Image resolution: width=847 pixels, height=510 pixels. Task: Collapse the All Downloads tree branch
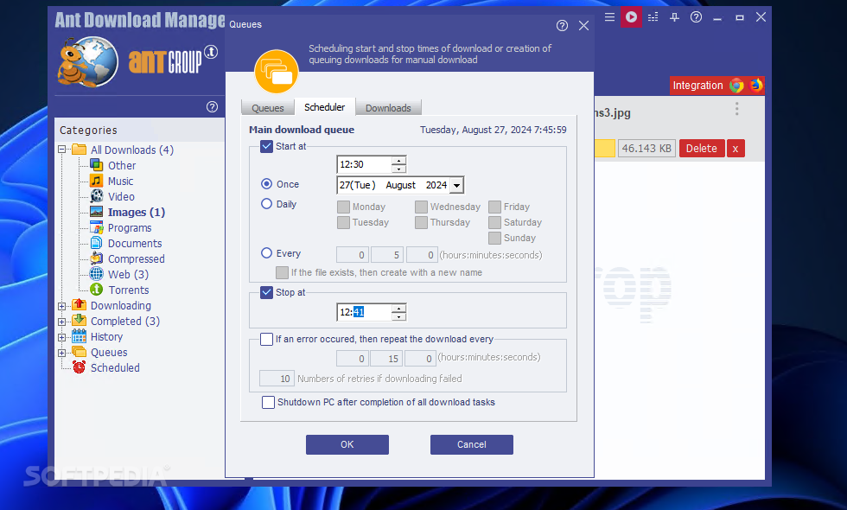click(60, 150)
